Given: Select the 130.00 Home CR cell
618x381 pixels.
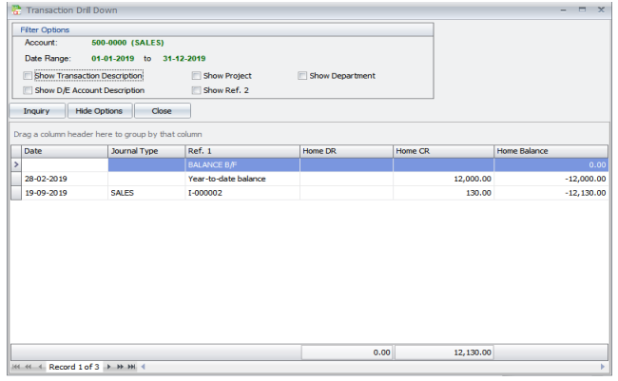Looking at the screenshot, I should pos(443,193).
